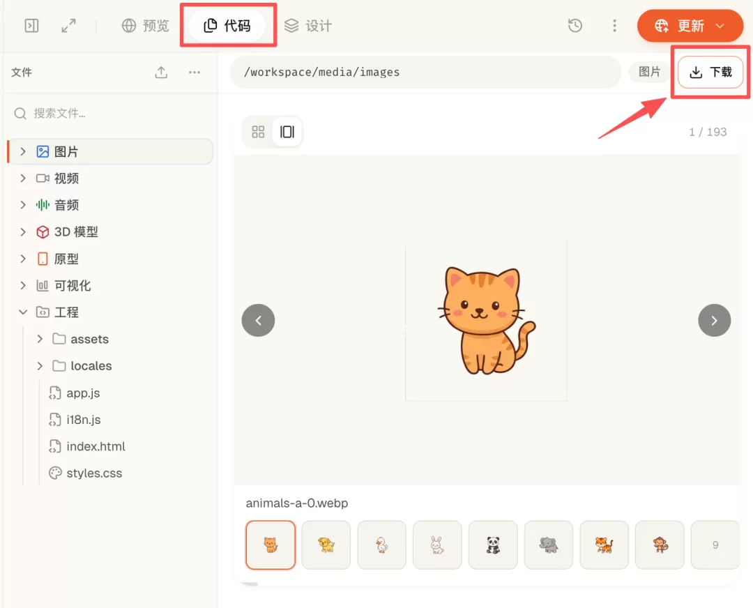Go to next image arrow
753x608 pixels.
[715, 320]
